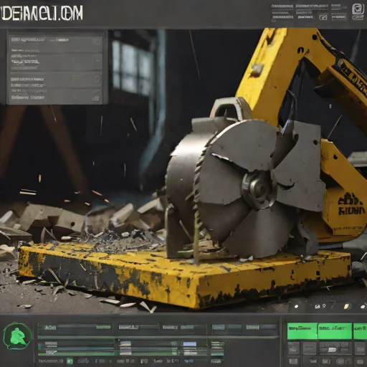Click the long horizontal progress bar above the timeline
367x367 pixels.
158,337
